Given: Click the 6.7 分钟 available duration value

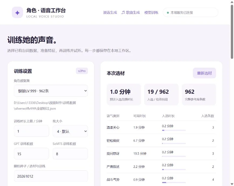Looking at the screenshot, I should pyautogui.click(x=139, y=140).
